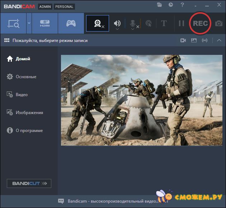The width and height of the screenshot is (226, 208).
Task: Toggle mouse cursor effects
Action: [x=149, y=24]
